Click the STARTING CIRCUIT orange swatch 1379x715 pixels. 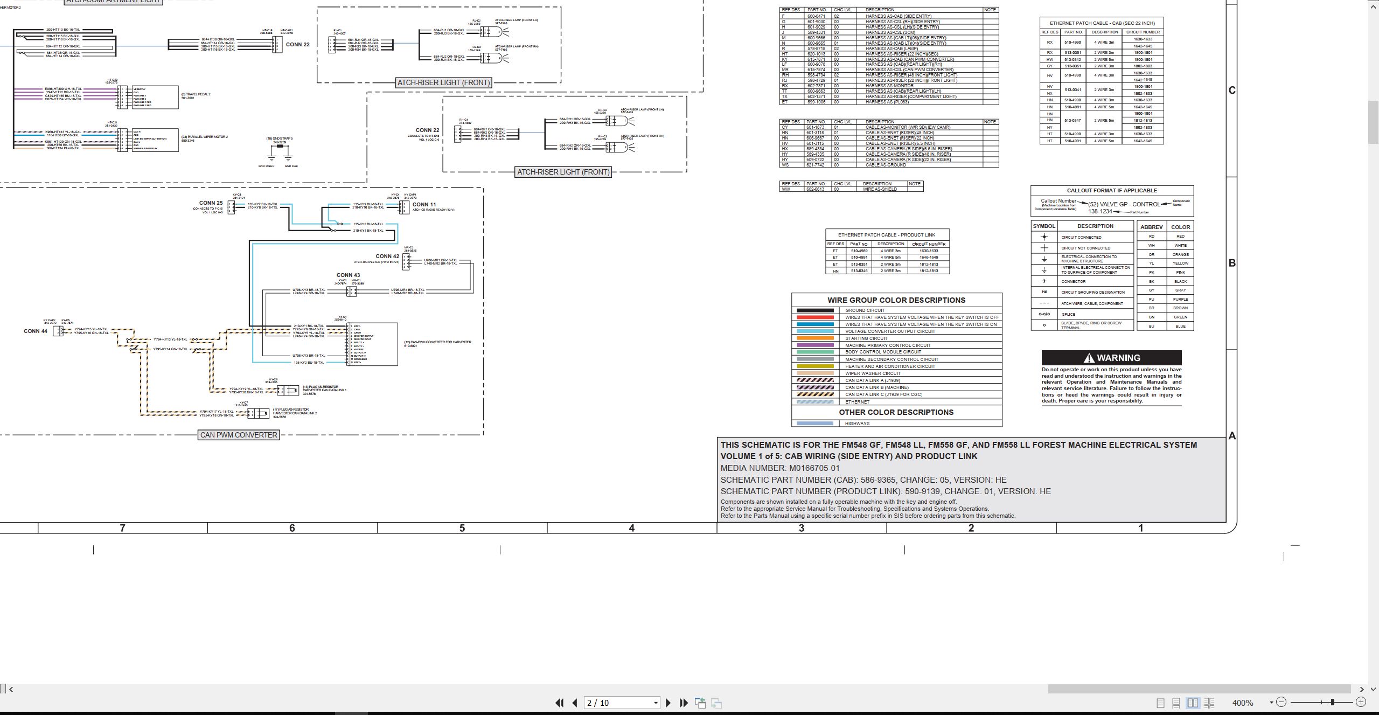click(815, 338)
